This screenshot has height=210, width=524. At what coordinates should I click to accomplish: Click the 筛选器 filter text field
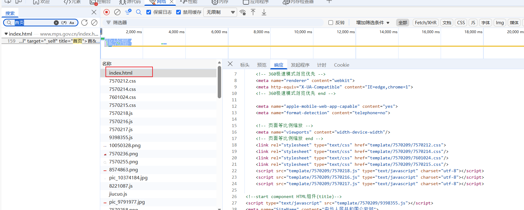(214, 22)
